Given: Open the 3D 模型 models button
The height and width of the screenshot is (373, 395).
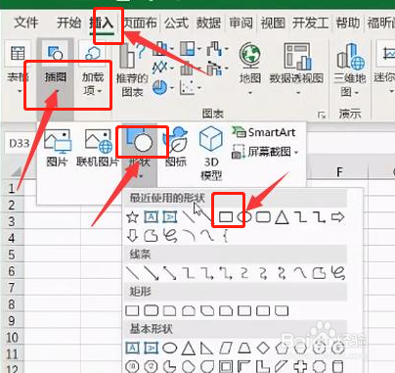Looking at the screenshot, I should point(211,154).
